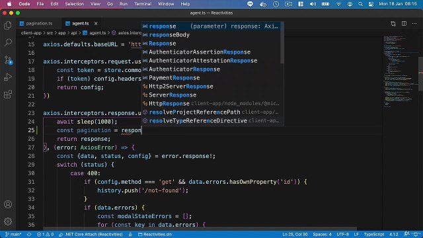Open the Extensions view
This screenshot has height=238, width=423.
tap(8, 95)
